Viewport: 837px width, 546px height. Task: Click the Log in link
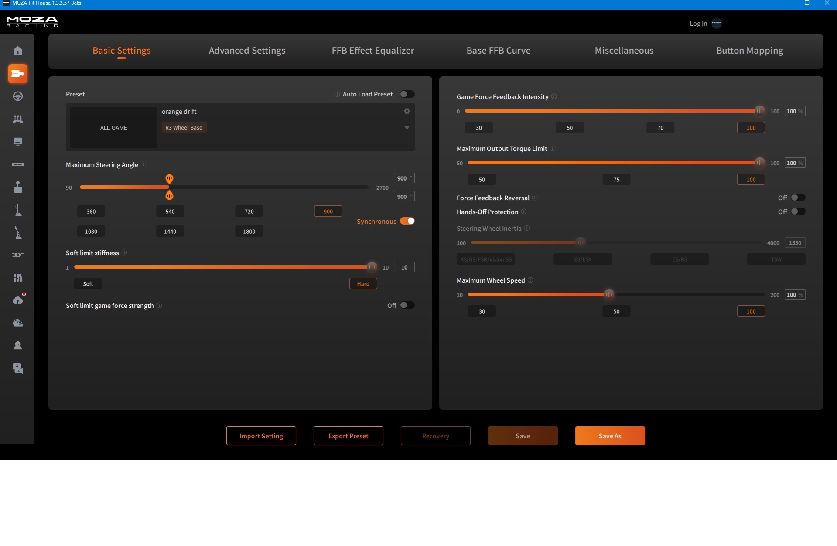pyautogui.click(x=698, y=24)
